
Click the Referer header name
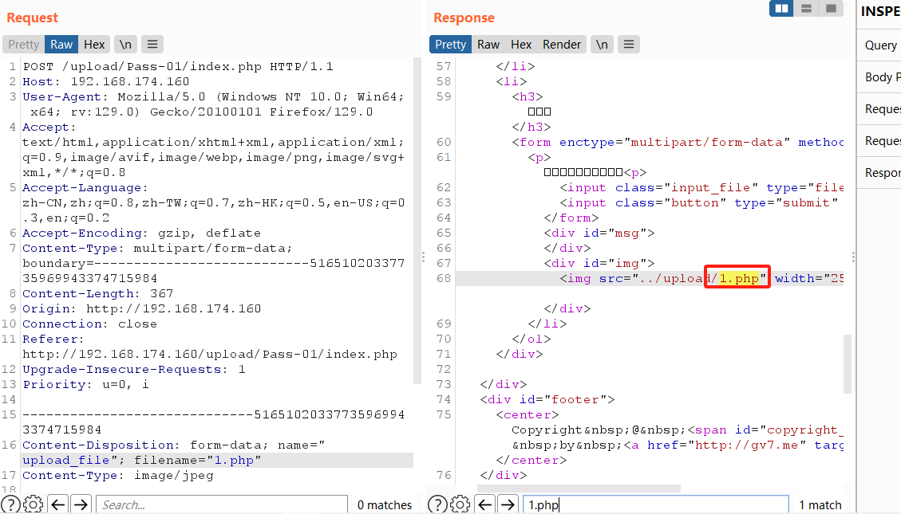tap(53, 339)
